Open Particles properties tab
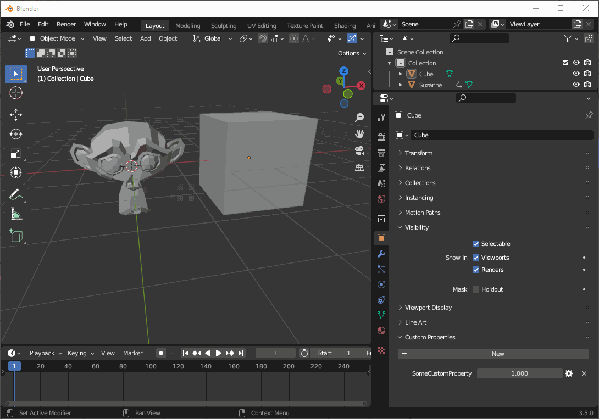Image resolution: width=599 pixels, height=419 pixels. (381, 269)
